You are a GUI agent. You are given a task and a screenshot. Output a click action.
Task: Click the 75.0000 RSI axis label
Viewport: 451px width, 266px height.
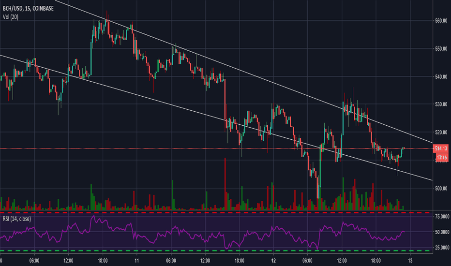click(442, 217)
